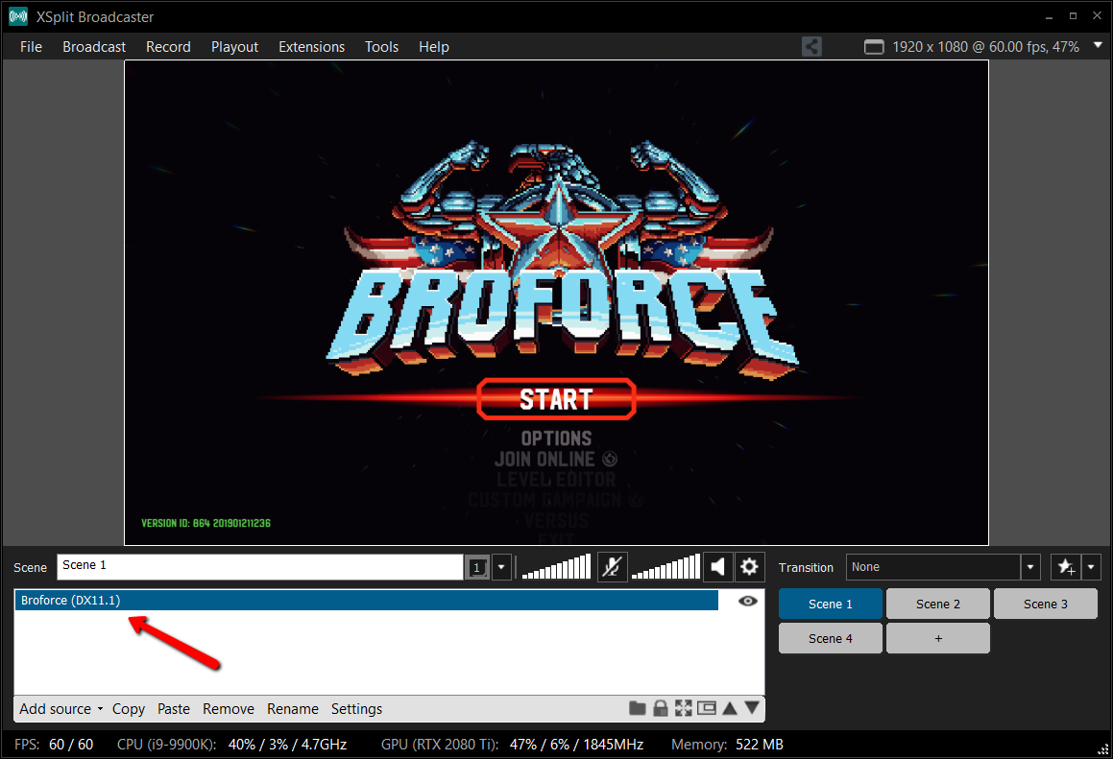1113x759 pixels.
Task: Open the Playout menu
Action: [x=234, y=47]
